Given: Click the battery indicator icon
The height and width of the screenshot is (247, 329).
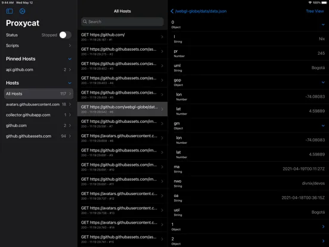Looking at the screenshot, I should [324, 2].
